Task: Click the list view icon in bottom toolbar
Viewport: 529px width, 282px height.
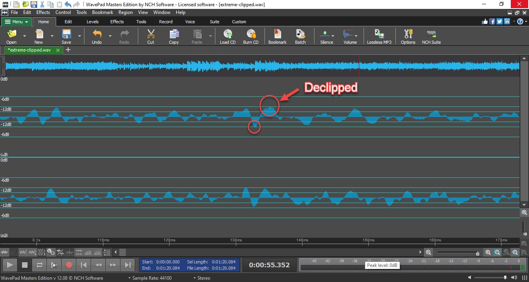Action: point(107,252)
